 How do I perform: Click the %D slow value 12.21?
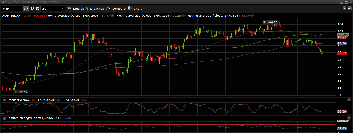point(85,100)
